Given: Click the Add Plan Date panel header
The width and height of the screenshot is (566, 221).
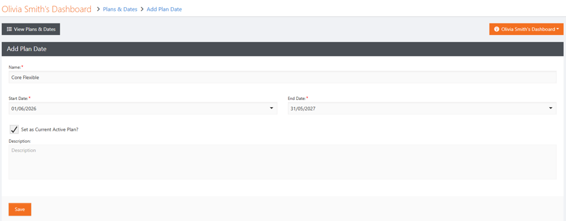Looking at the screenshot, I should click(282, 49).
